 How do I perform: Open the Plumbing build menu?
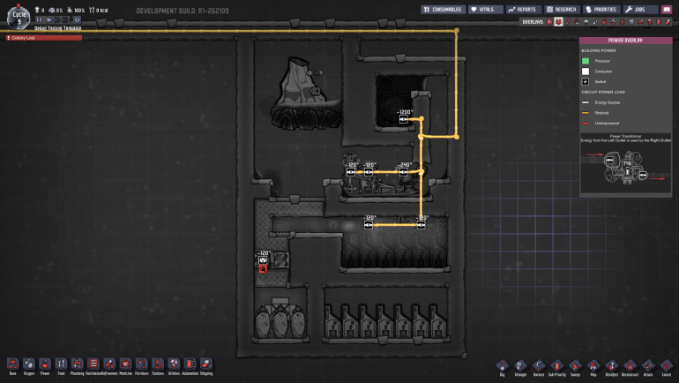point(77,364)
